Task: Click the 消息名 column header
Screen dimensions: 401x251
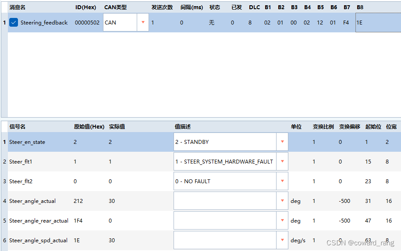Action: 18,7
